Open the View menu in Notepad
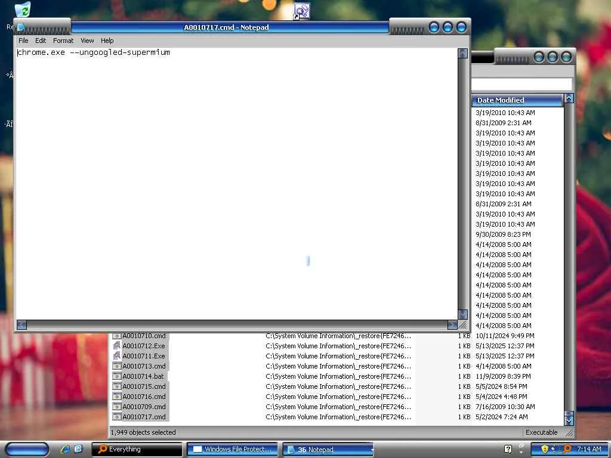Screen dimensions: 611x458 coord(87,41)
